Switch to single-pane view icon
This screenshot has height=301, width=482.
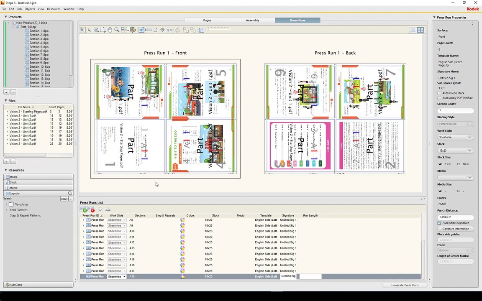[x=413, y=30]
